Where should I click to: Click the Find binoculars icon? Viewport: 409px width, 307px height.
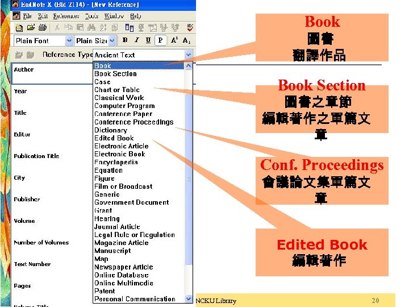[91, 27]
